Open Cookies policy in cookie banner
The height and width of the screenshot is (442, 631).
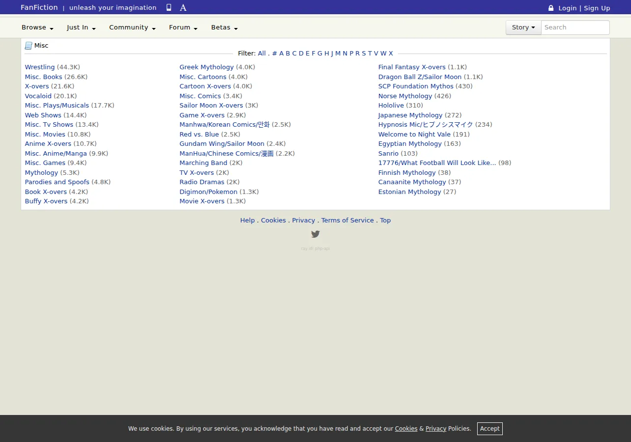(406, 429)
